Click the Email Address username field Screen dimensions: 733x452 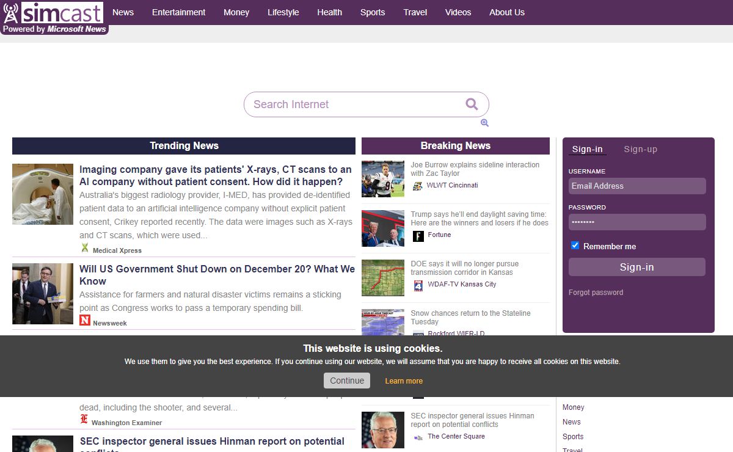click(637, 186)
